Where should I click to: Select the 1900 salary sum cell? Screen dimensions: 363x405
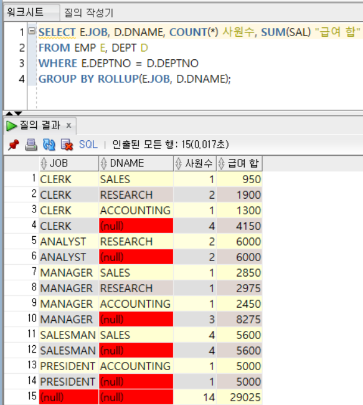tap(239, 195)
